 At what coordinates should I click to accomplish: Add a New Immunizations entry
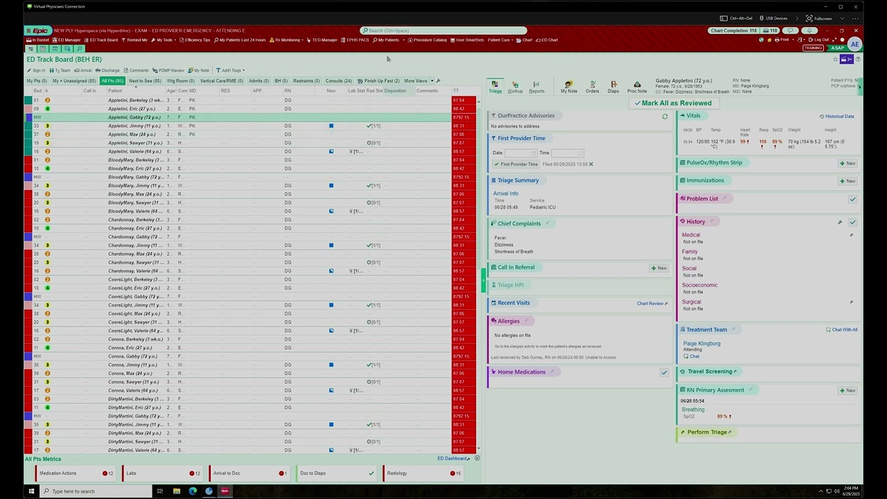pyautogui.click(x=848, y=181)
